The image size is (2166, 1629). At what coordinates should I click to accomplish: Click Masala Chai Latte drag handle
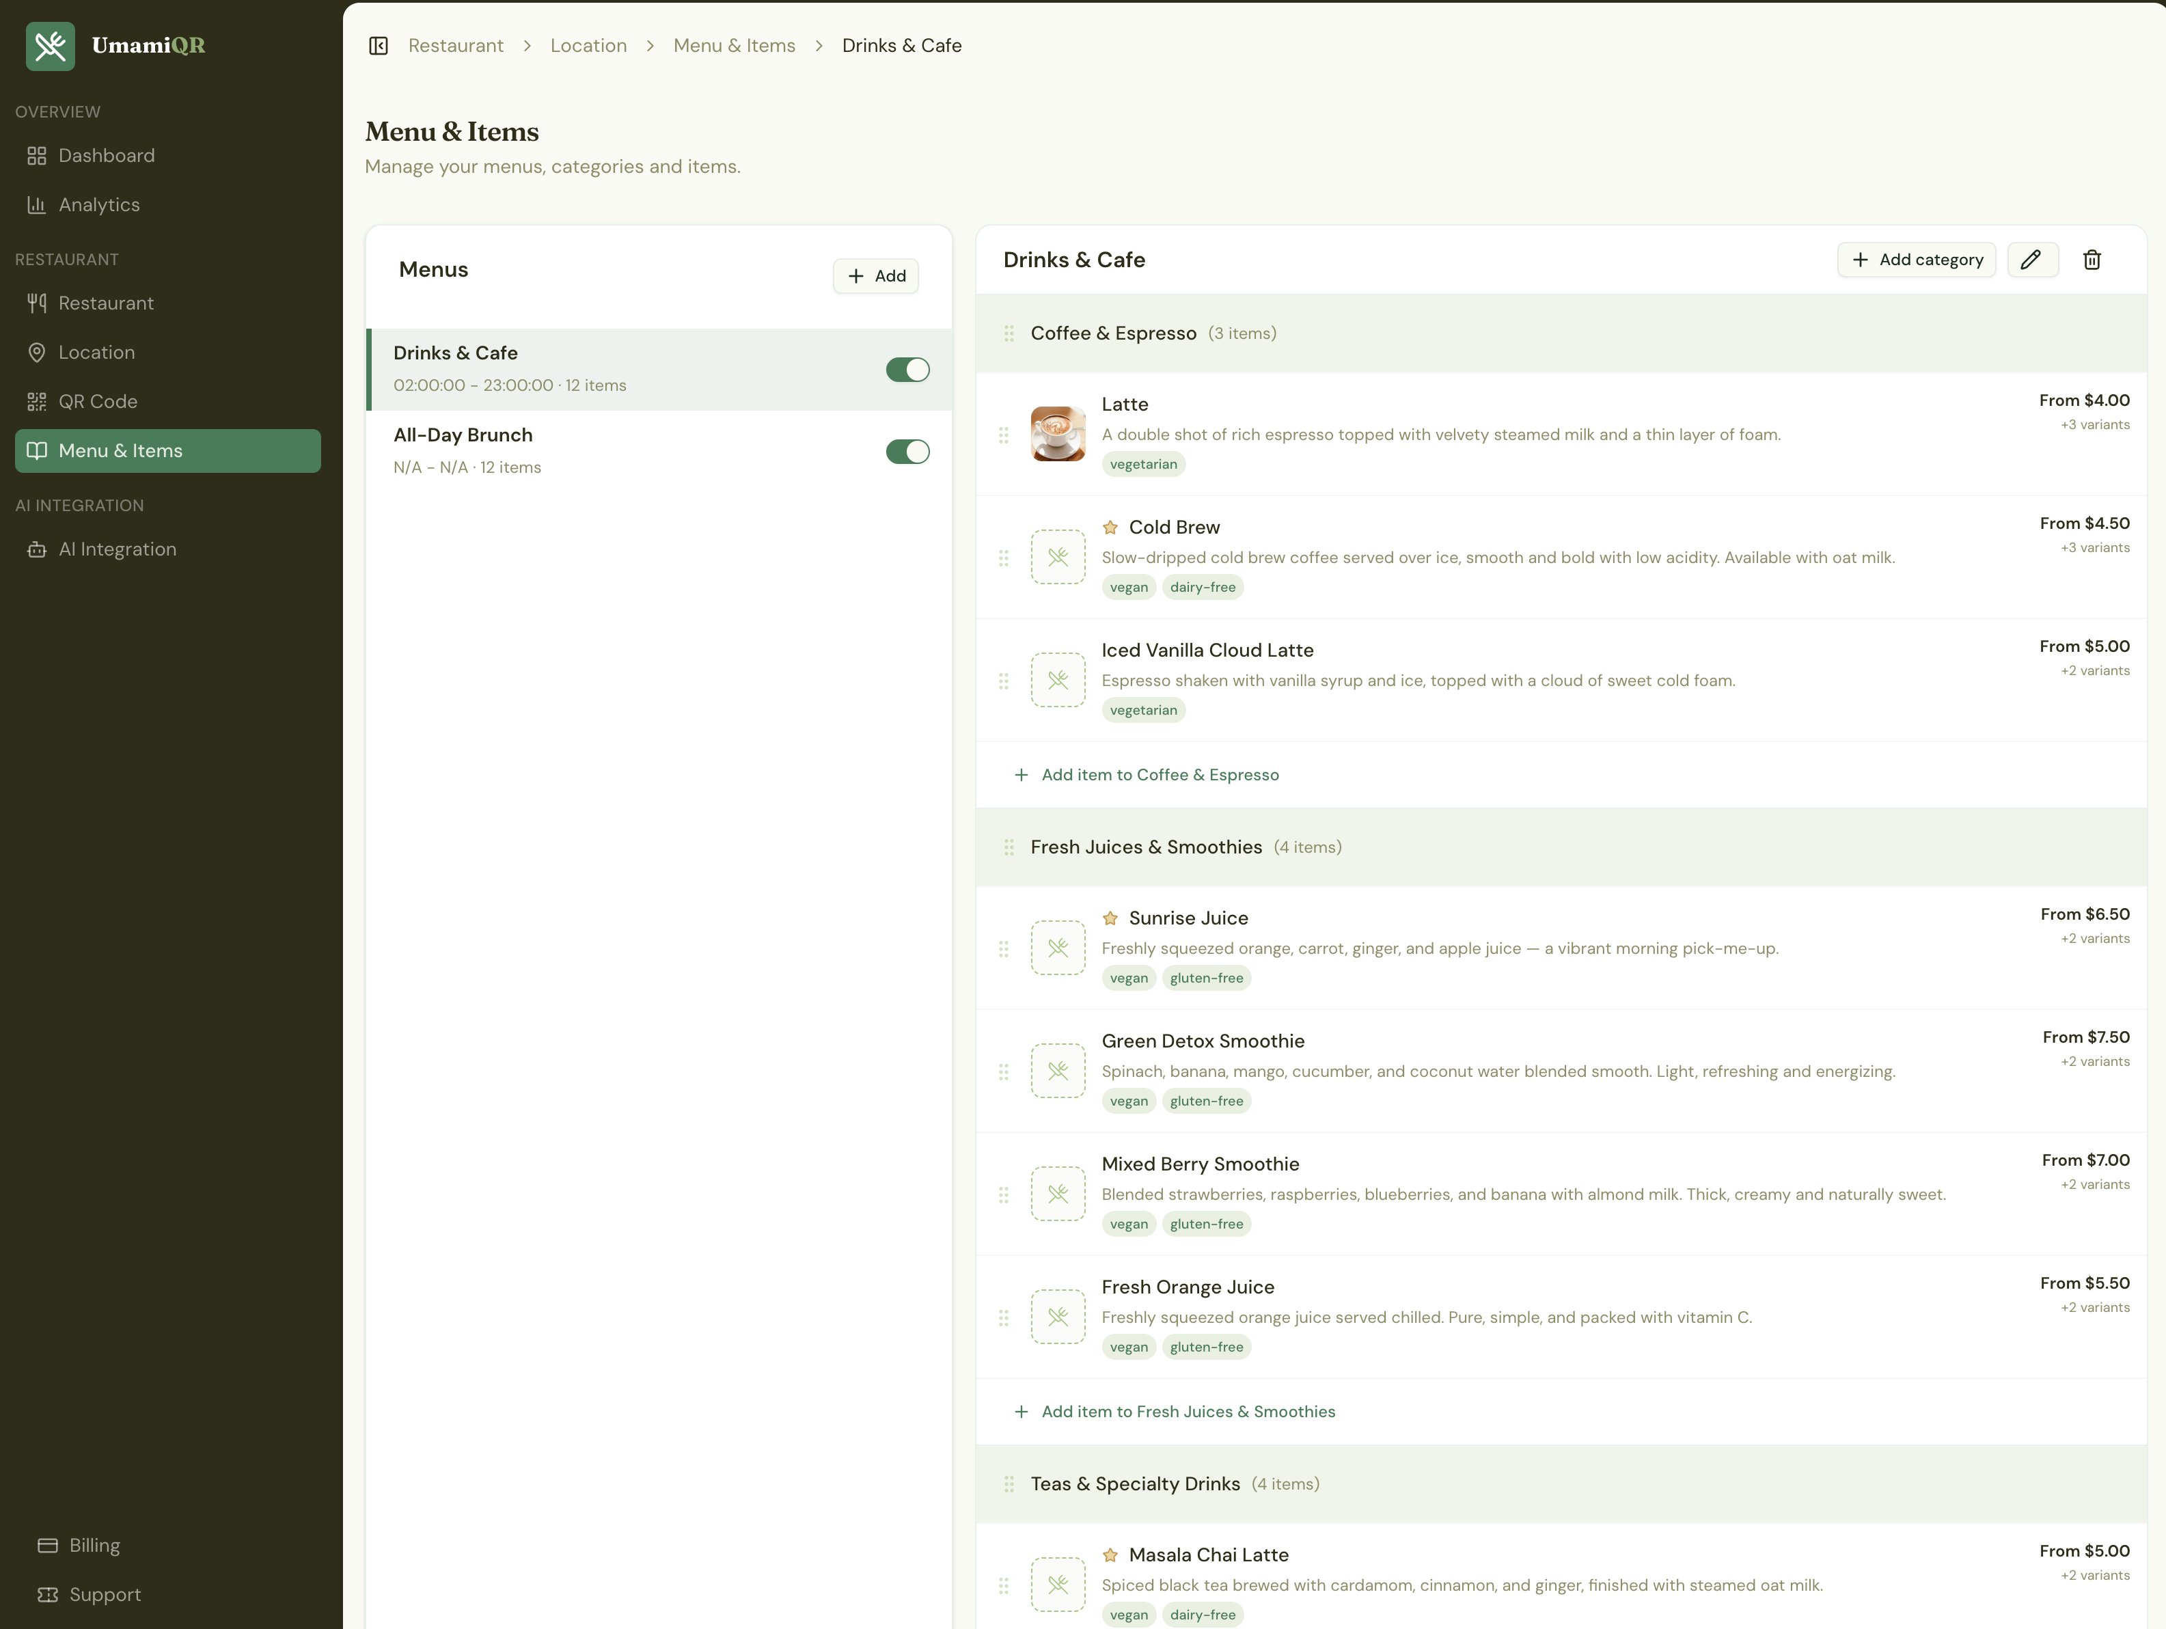pos(1004,1585)
